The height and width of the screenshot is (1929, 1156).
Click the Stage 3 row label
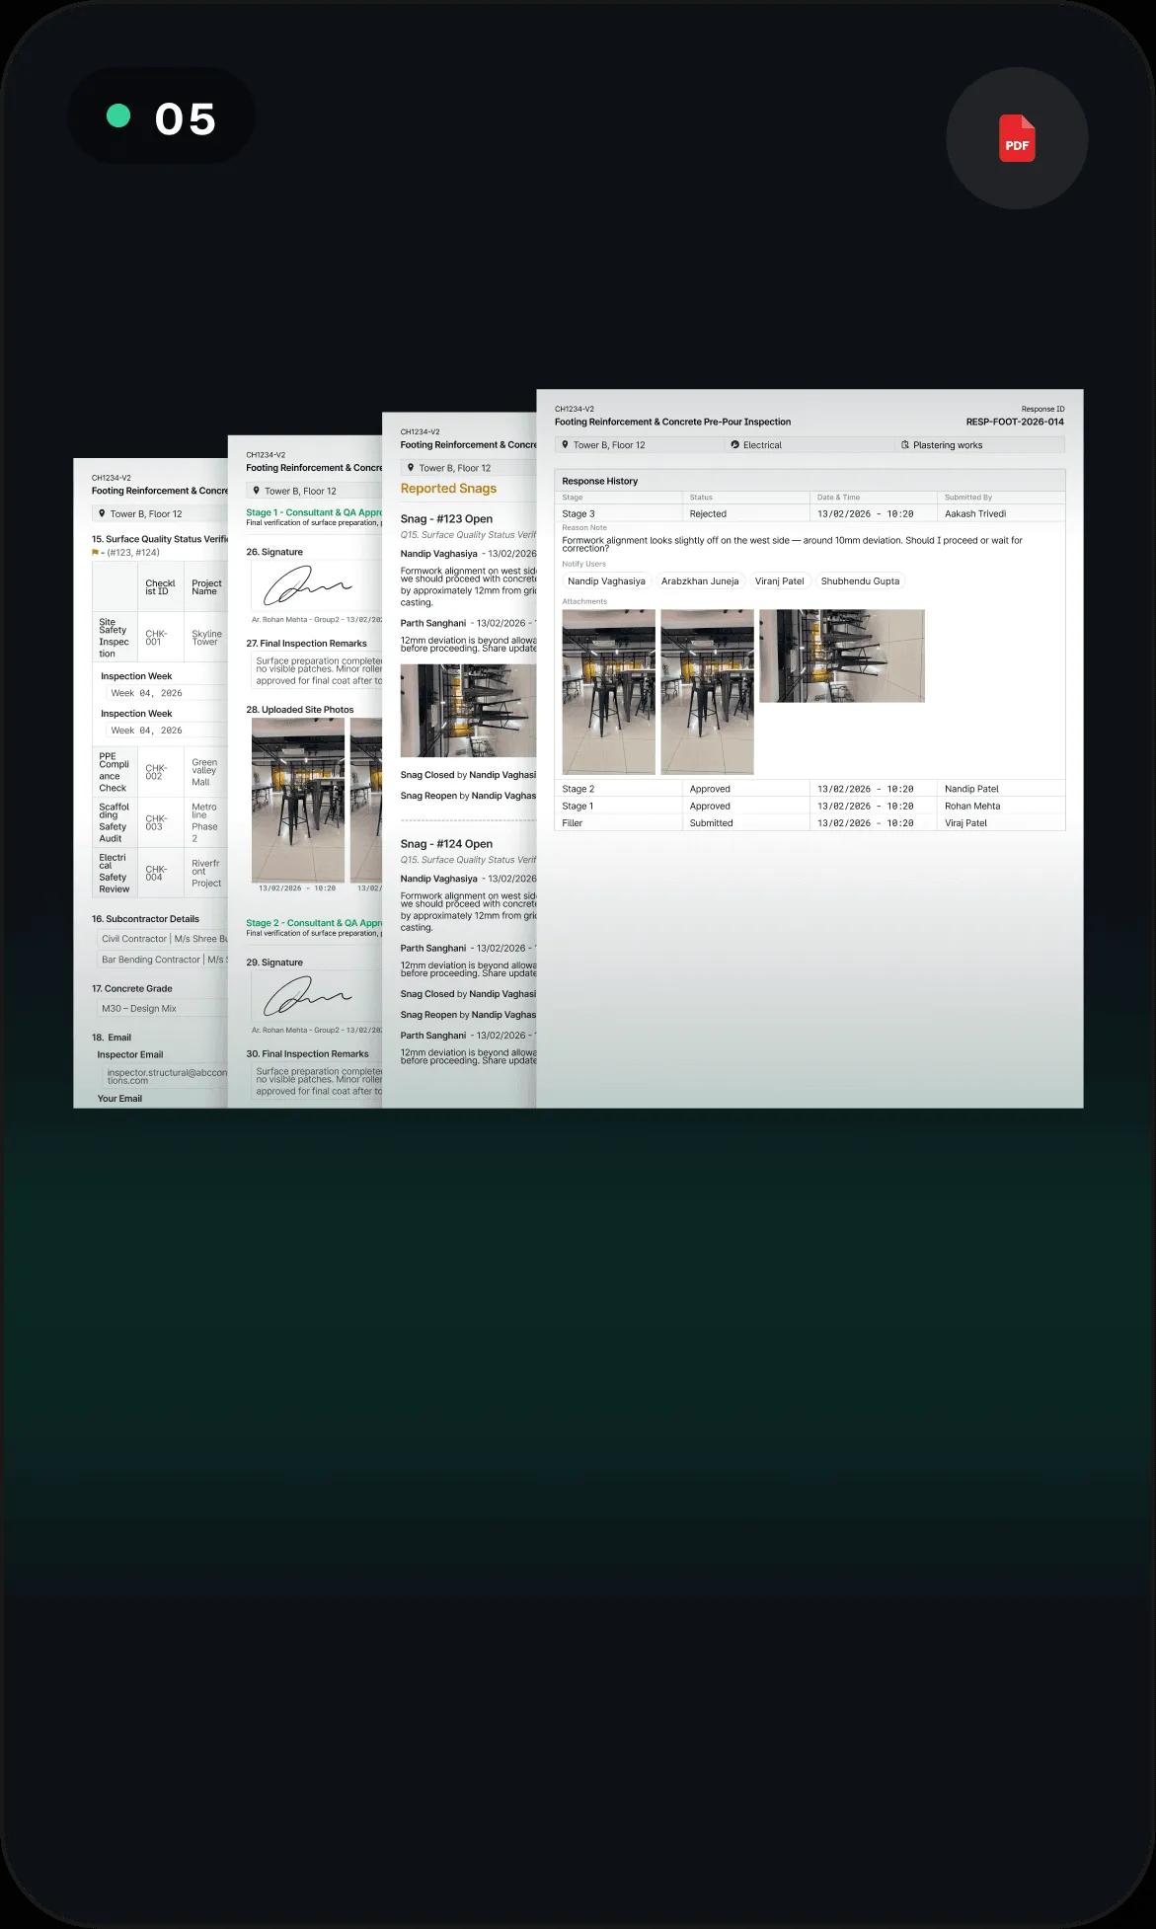coord(578,513)
